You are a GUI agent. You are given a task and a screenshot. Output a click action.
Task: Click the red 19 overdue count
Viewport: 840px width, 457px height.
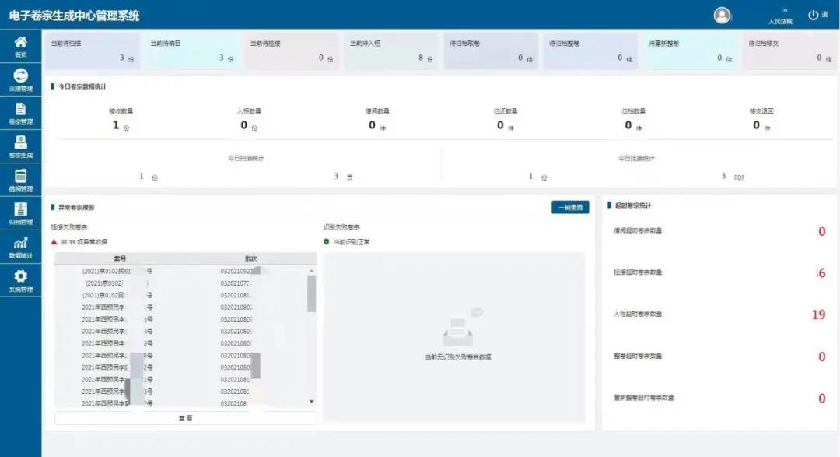click(x=817, y=315)
